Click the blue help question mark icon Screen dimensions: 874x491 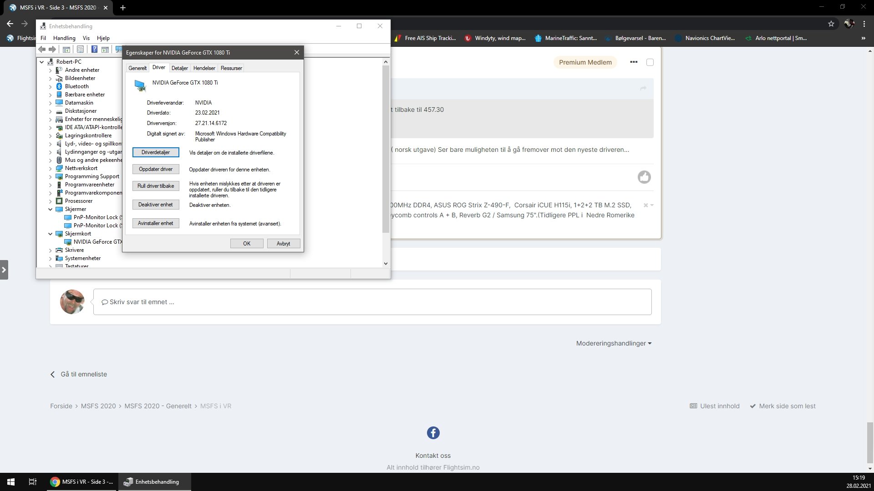[x=94, y=49]
